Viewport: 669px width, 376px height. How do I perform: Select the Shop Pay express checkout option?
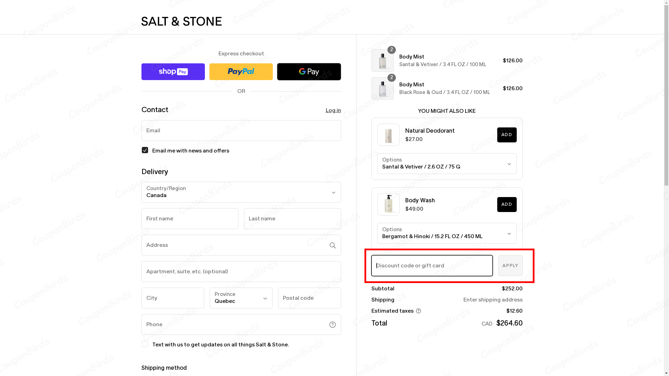[173, 72]
